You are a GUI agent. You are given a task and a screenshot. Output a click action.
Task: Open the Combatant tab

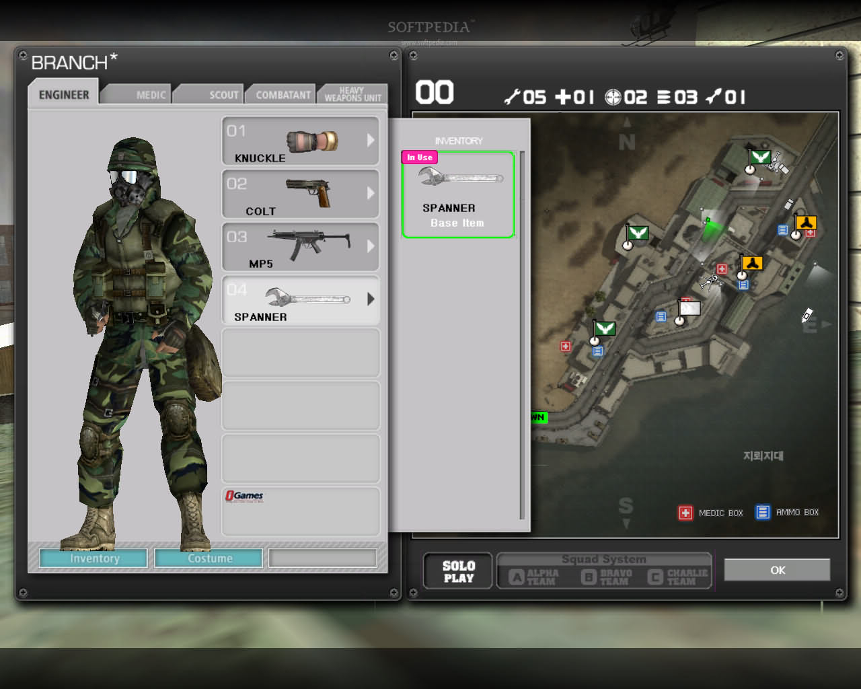point(282,94)
